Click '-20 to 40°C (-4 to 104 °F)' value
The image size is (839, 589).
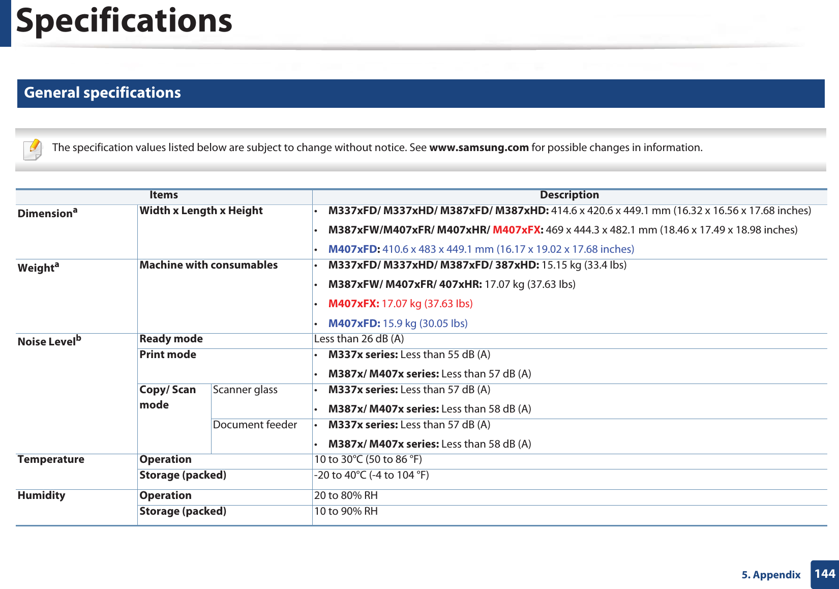click(x=371, y=476)
